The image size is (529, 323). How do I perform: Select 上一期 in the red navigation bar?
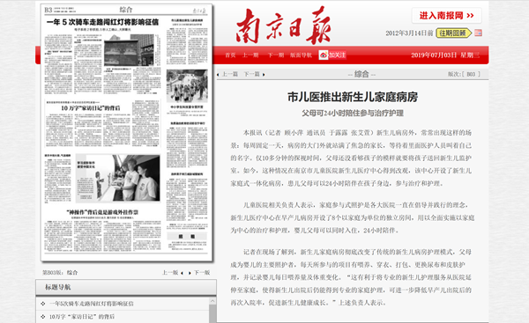tap(250, 55)
